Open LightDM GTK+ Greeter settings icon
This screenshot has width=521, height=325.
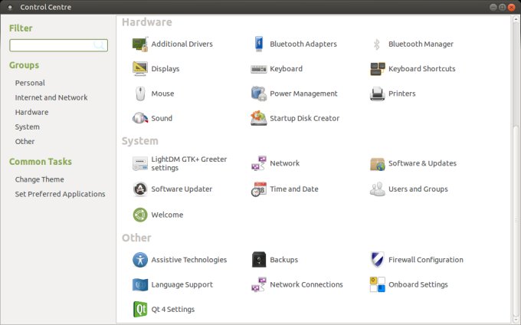click(x=140, y=163)
